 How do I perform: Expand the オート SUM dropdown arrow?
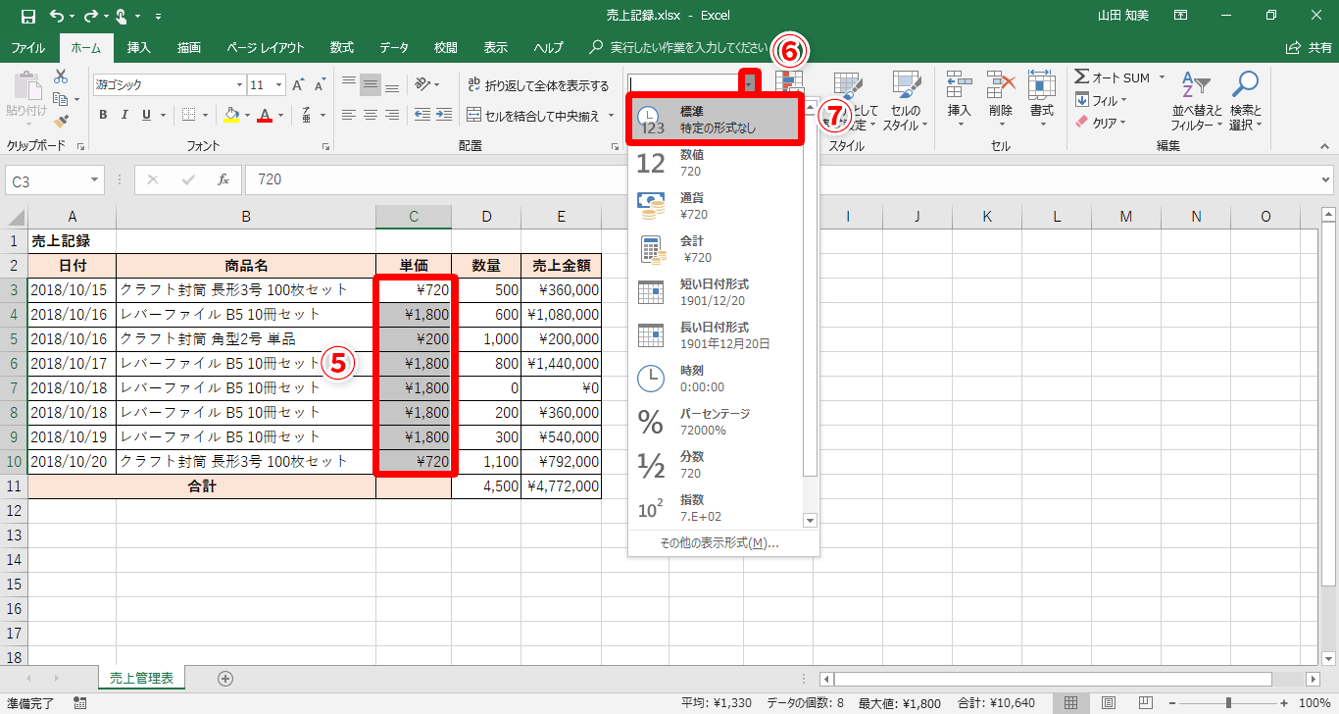(x=1162, y=77)
